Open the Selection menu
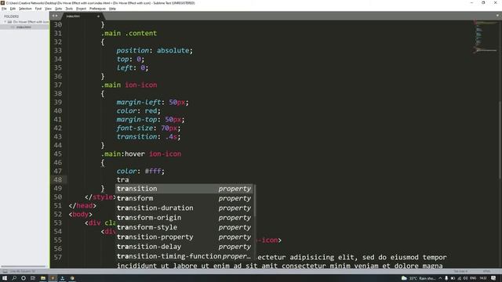The image size is (502, 282). 25,9
